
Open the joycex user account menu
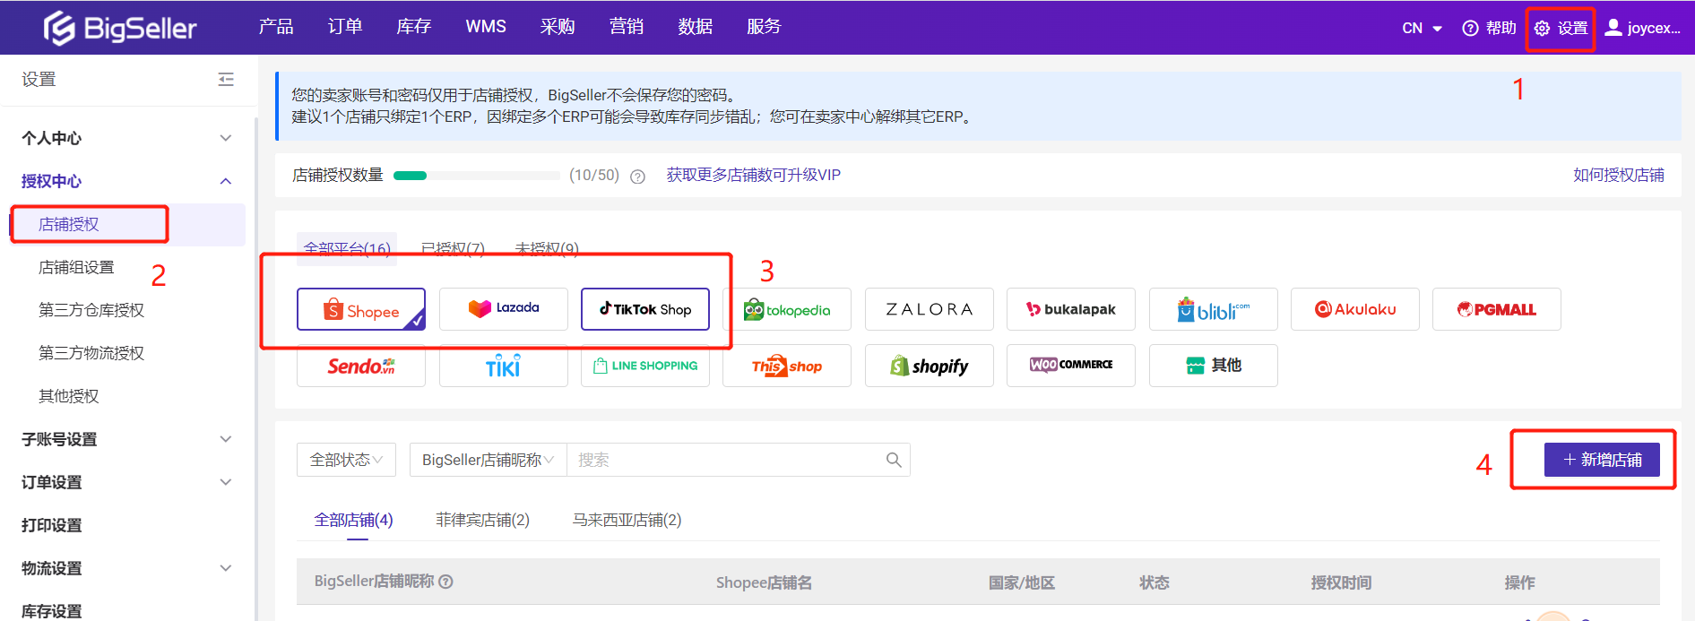pos(1642,28)
